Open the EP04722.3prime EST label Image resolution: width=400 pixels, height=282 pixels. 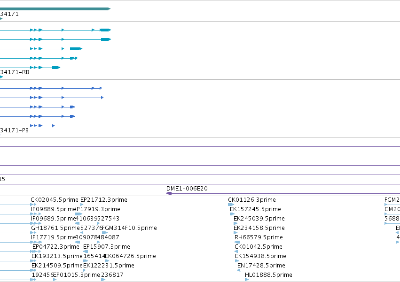(x=56, y=247)
